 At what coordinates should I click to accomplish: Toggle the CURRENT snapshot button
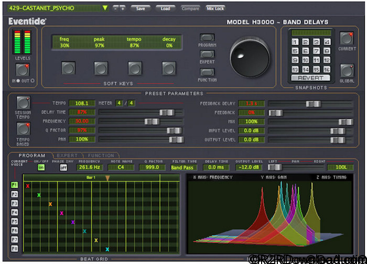347,38
